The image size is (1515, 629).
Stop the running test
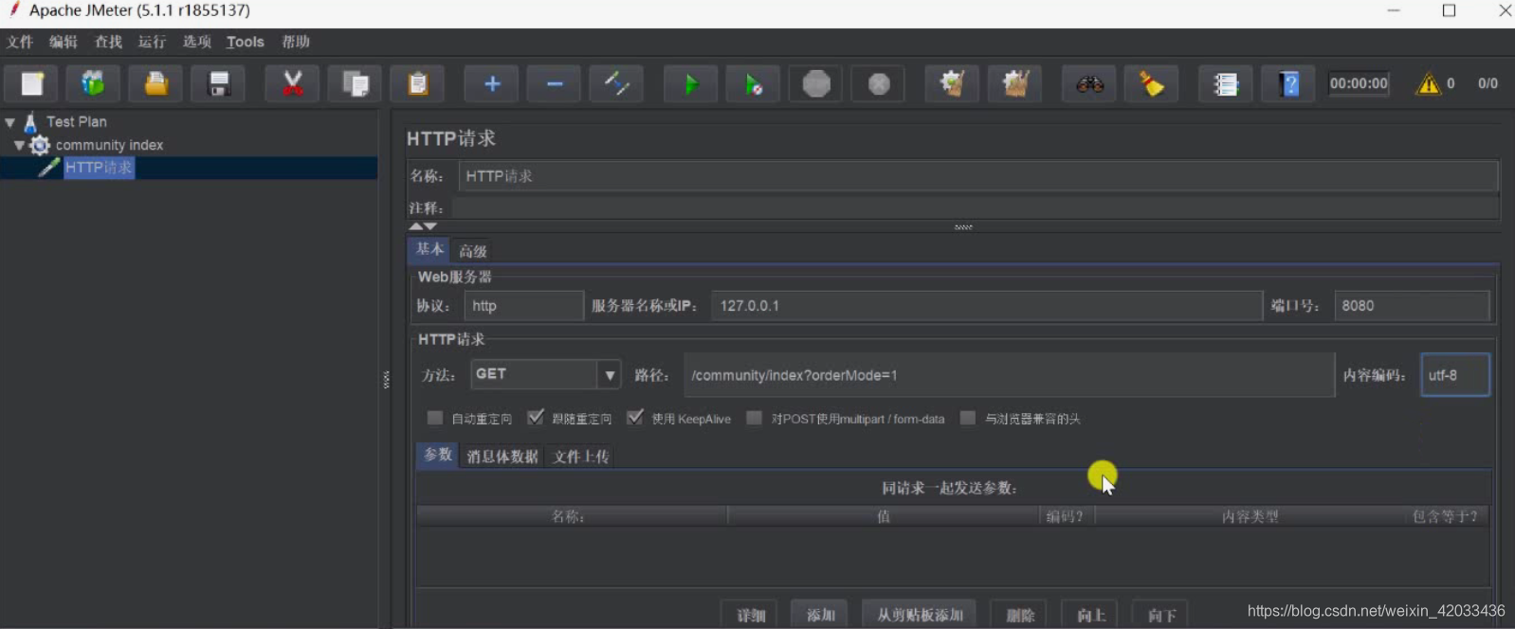point(816,84)
